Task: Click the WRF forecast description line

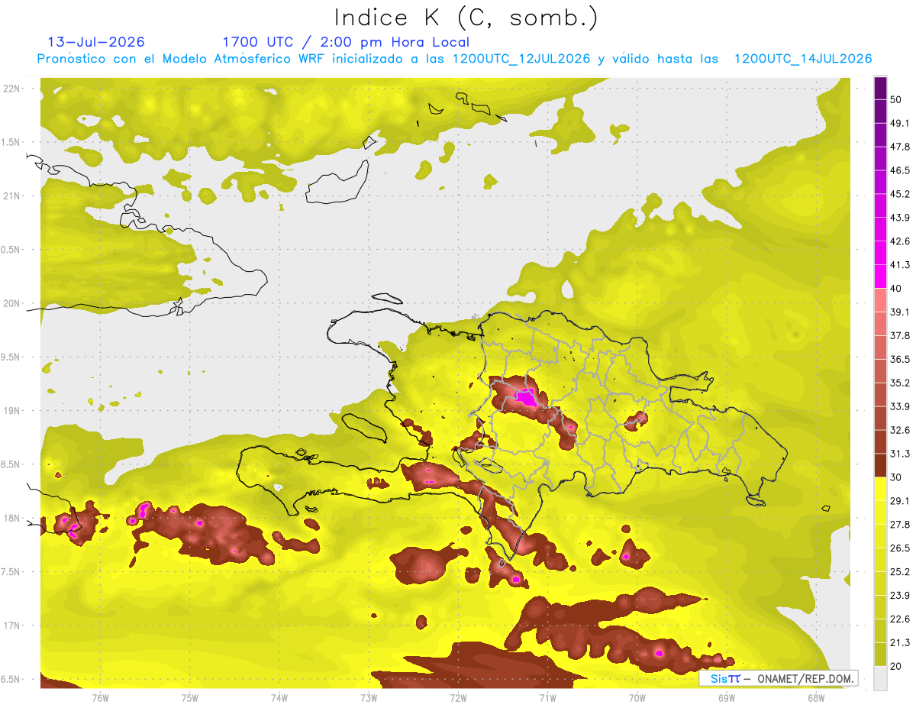Action: click(x=454, y=59)
